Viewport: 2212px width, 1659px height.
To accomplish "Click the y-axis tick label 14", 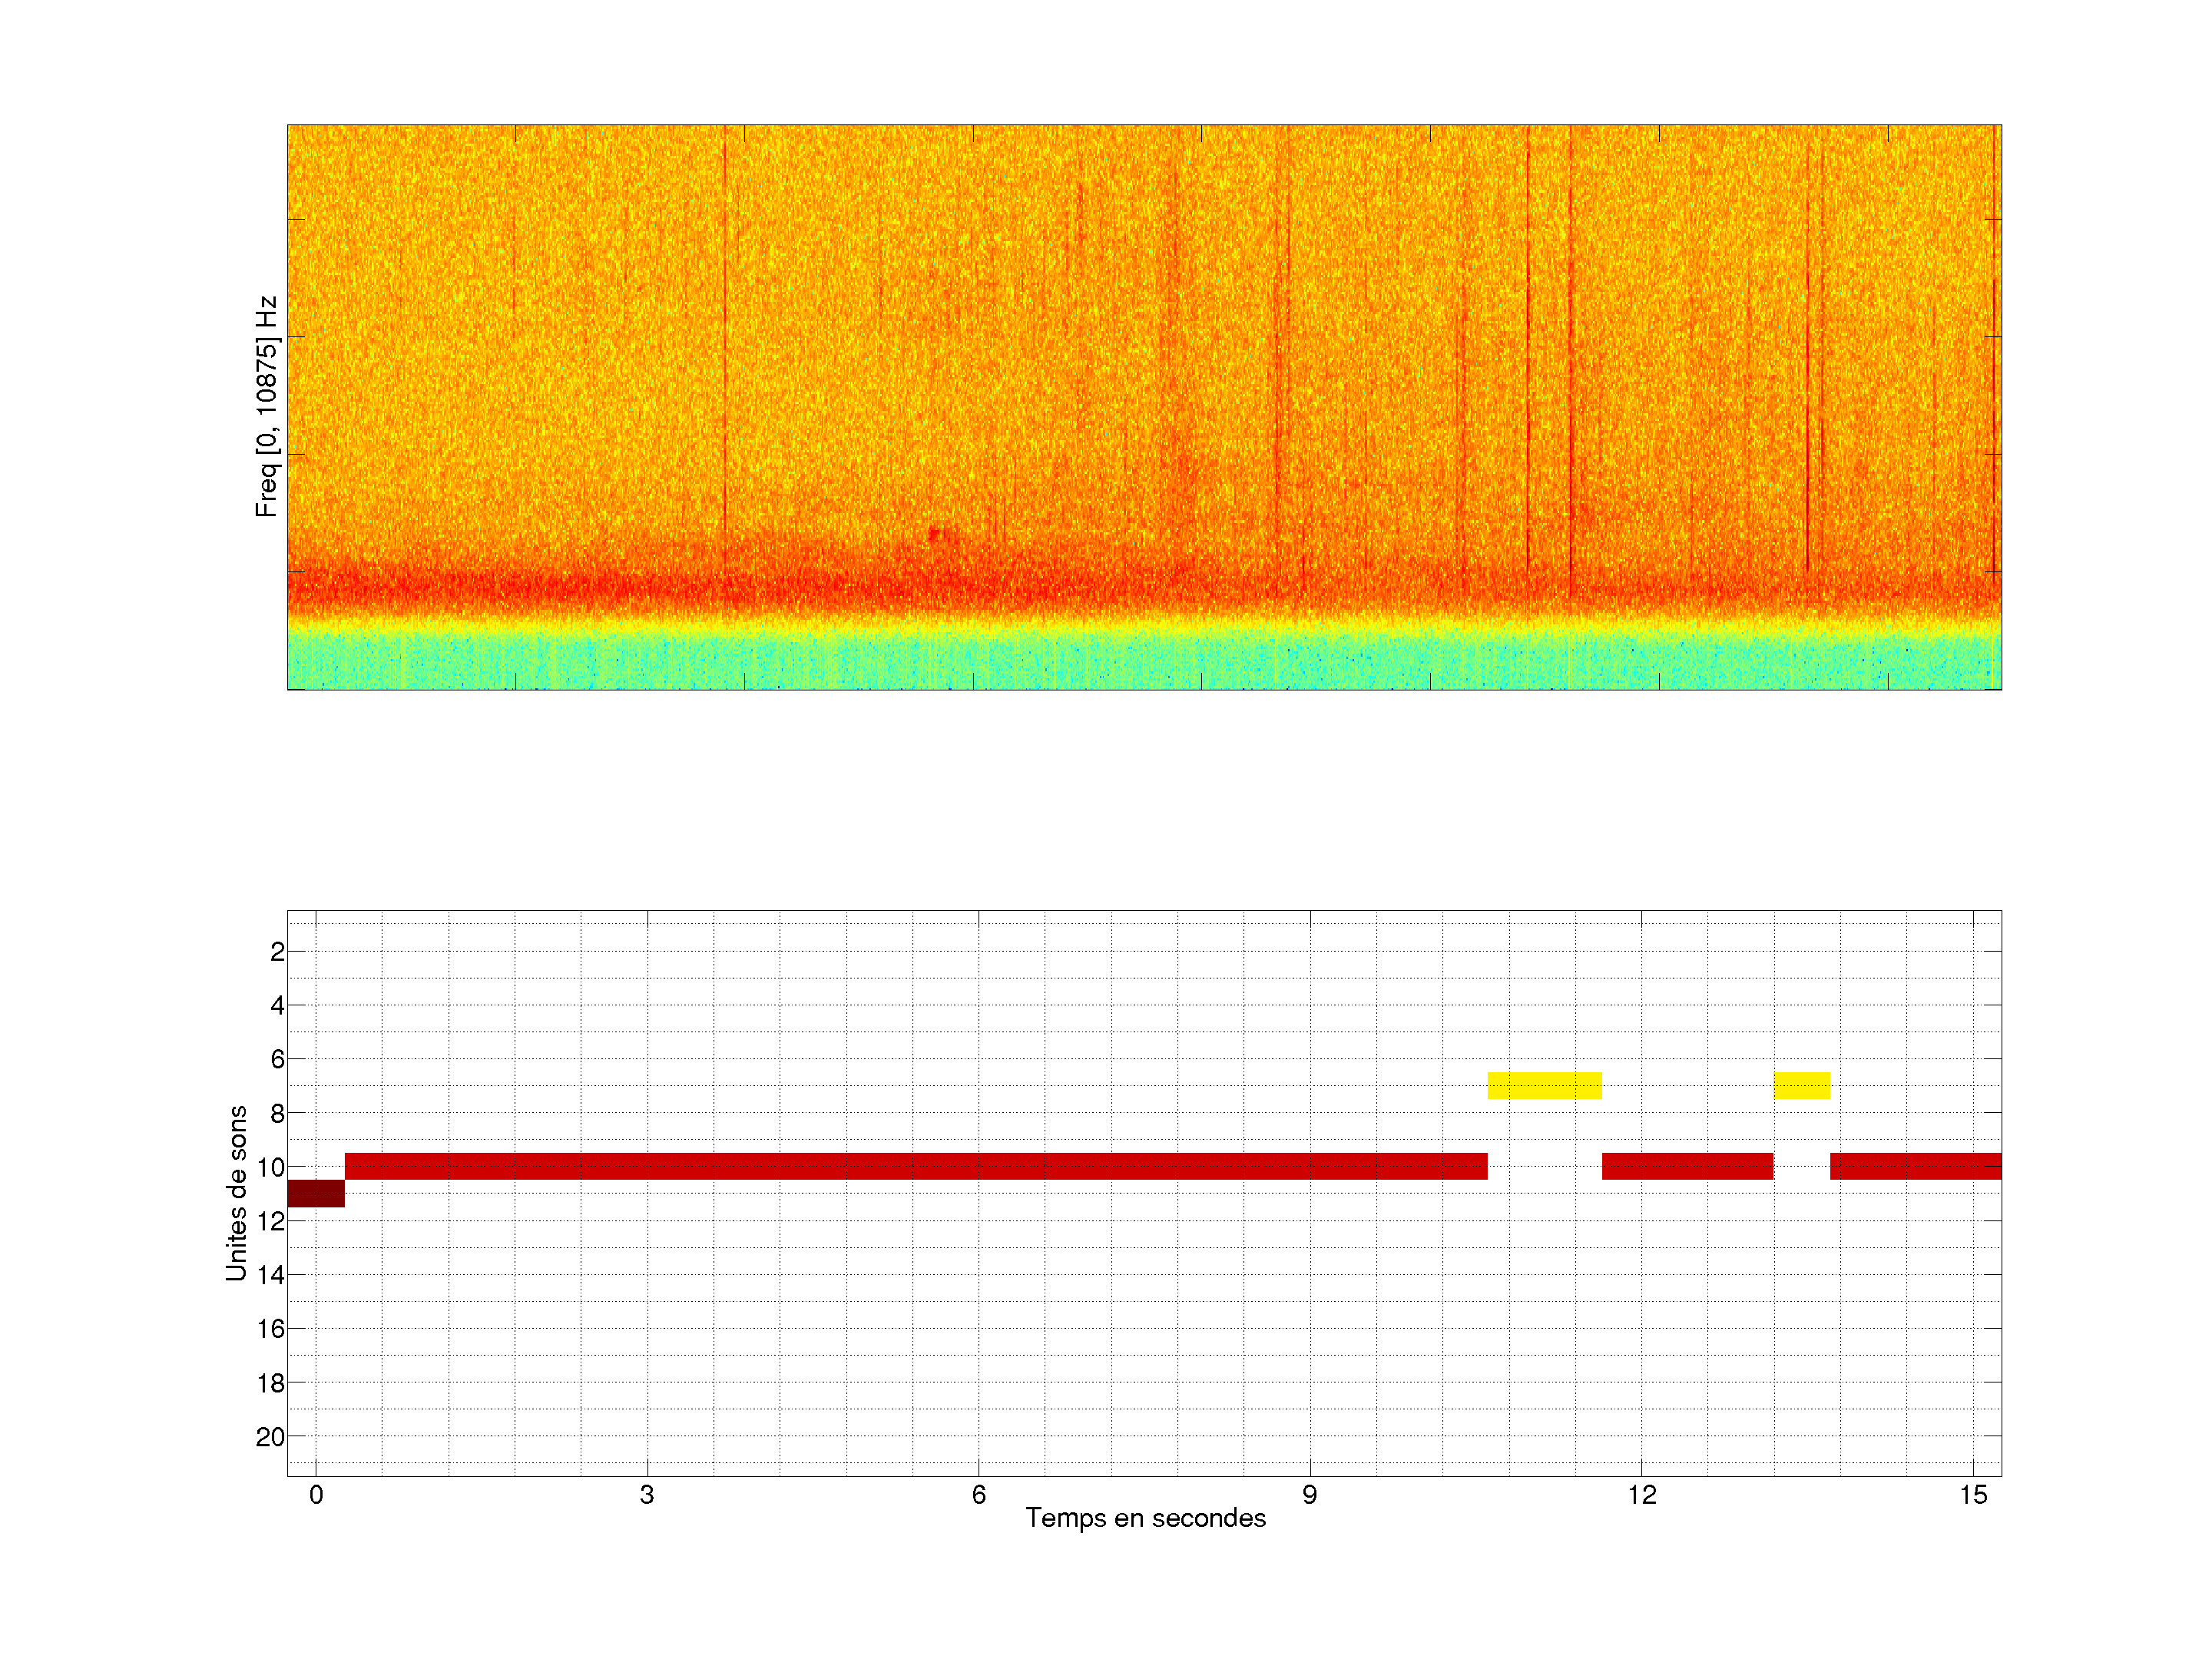I will click(x=270, y=1275).
